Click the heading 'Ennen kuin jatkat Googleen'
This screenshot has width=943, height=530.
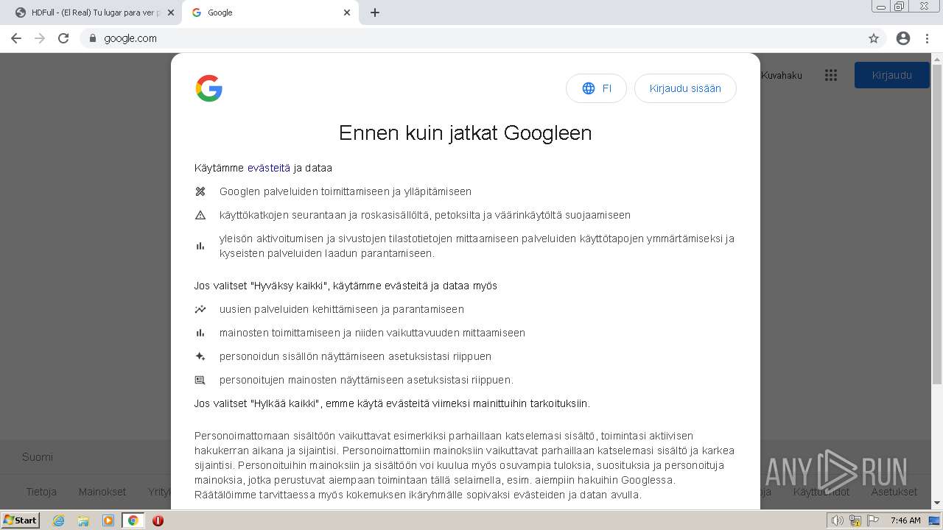[x=465, y=132]
